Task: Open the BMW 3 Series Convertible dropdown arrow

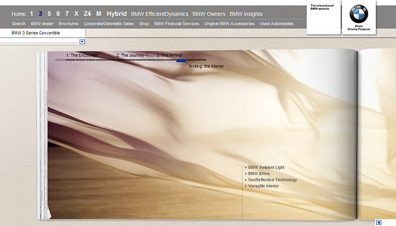Action: click(x=82, y=41)
